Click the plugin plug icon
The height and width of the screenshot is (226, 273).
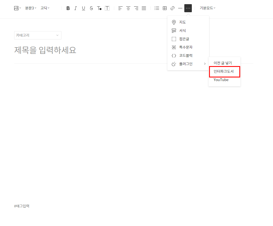174,64
